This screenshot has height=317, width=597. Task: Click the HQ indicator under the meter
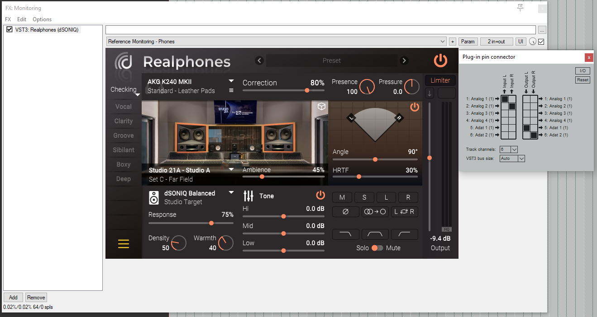click(x=446, y=229)
